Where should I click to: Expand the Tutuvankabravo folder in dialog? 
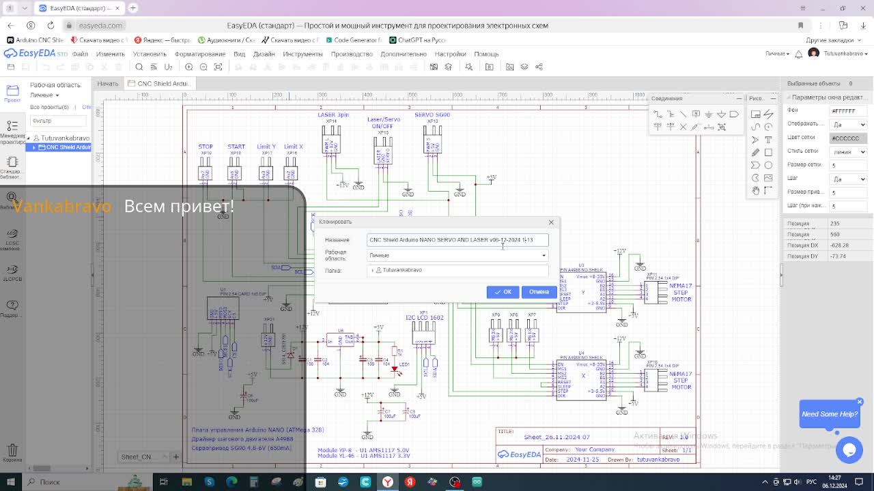[373, 270]
